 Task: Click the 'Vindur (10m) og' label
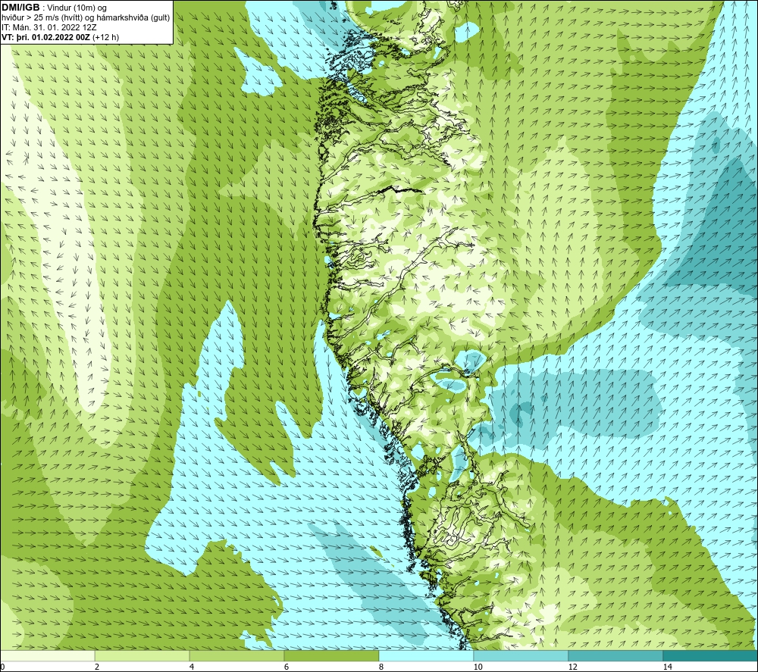click(77, 8)
